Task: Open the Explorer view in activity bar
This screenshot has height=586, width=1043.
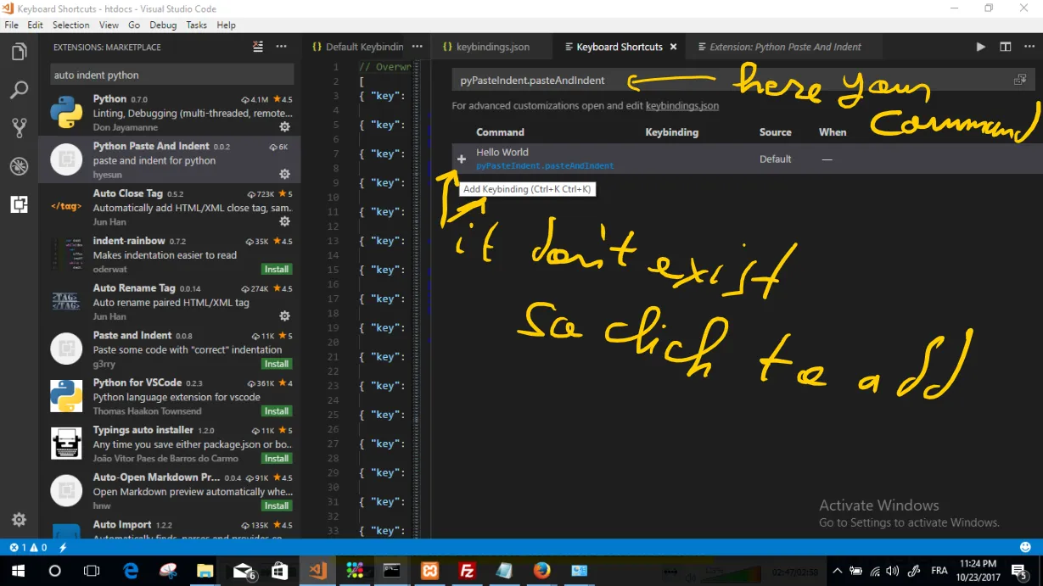Action: (x=19, y=53)
